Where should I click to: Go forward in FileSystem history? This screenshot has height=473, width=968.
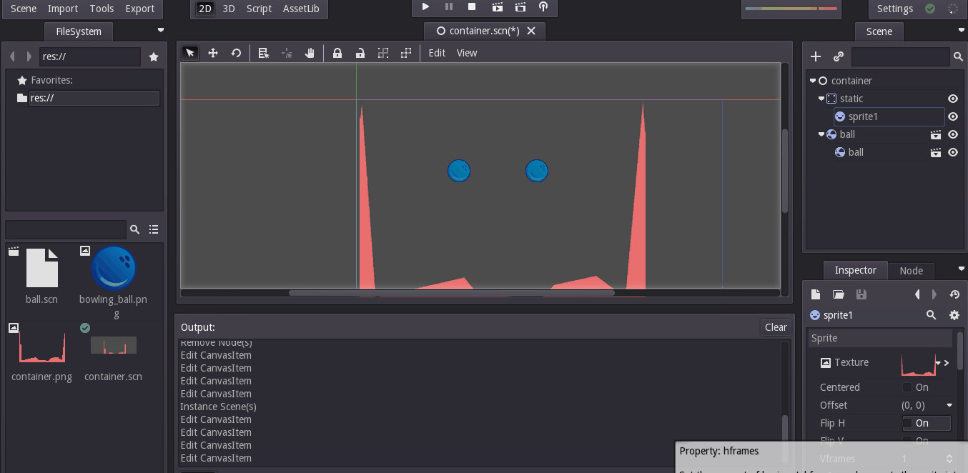click(x=29, y=56)
